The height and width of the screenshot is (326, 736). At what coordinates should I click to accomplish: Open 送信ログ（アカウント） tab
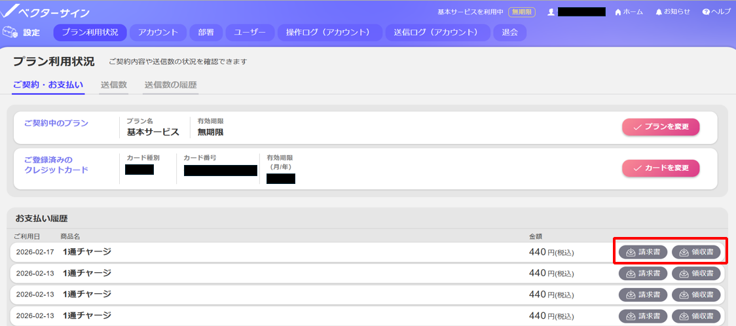[x=437, y=33]
